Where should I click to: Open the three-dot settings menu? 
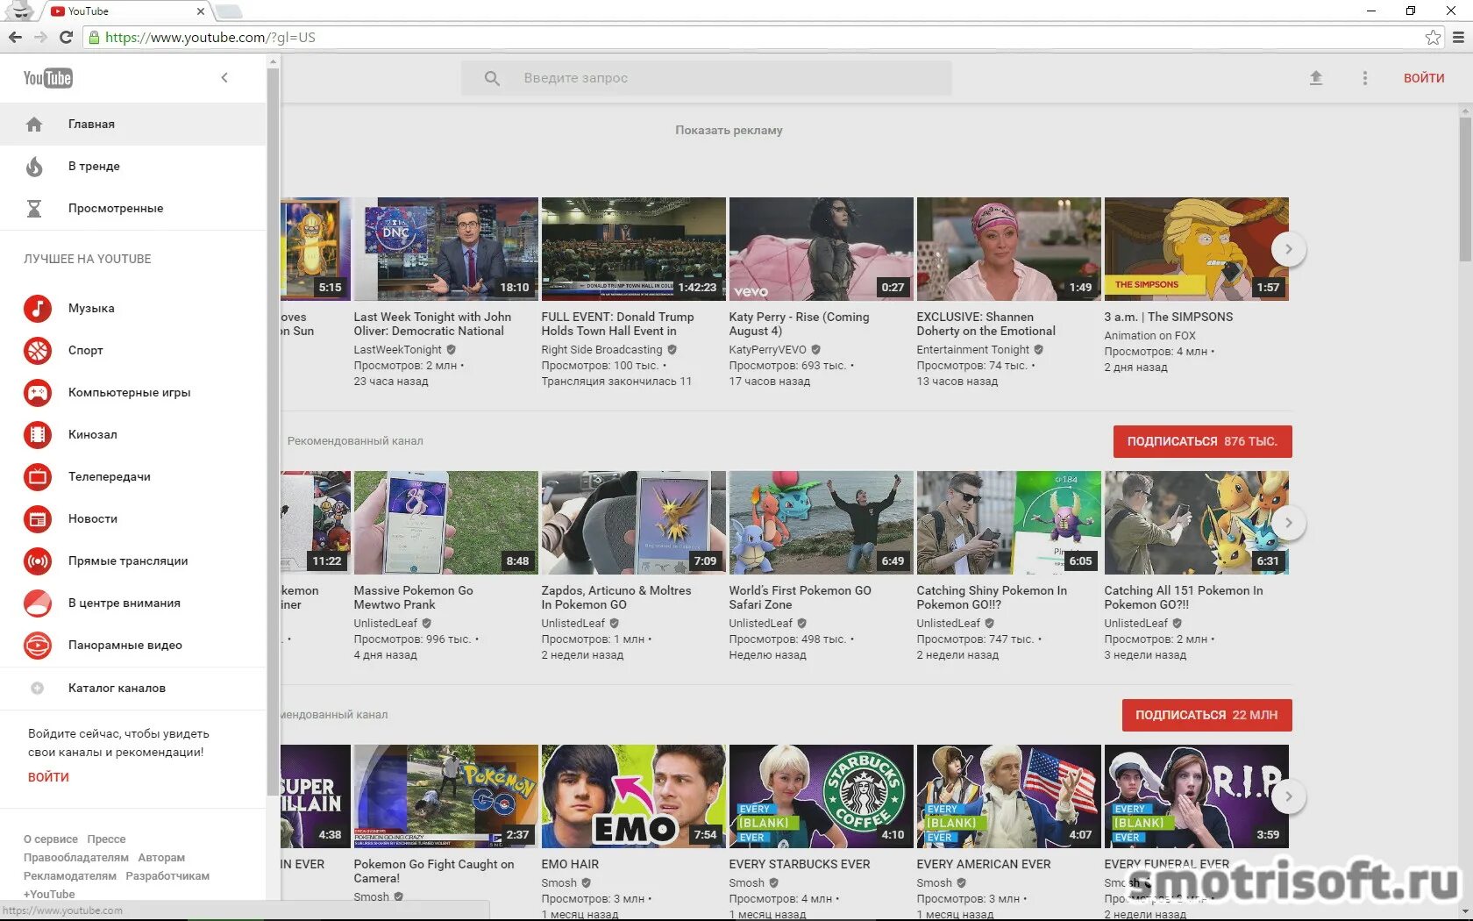coord(1364,78)
